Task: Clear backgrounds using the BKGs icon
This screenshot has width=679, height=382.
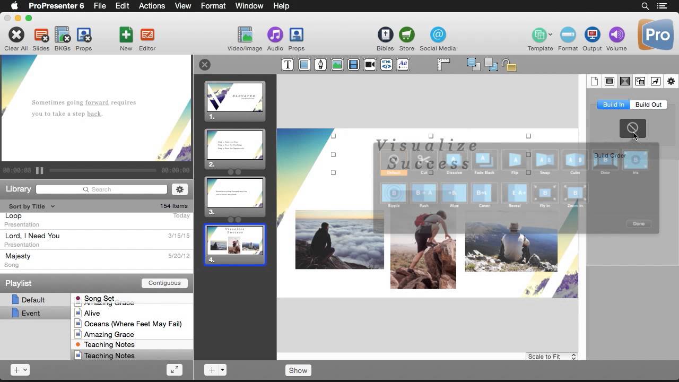Action: coord(62,35)
